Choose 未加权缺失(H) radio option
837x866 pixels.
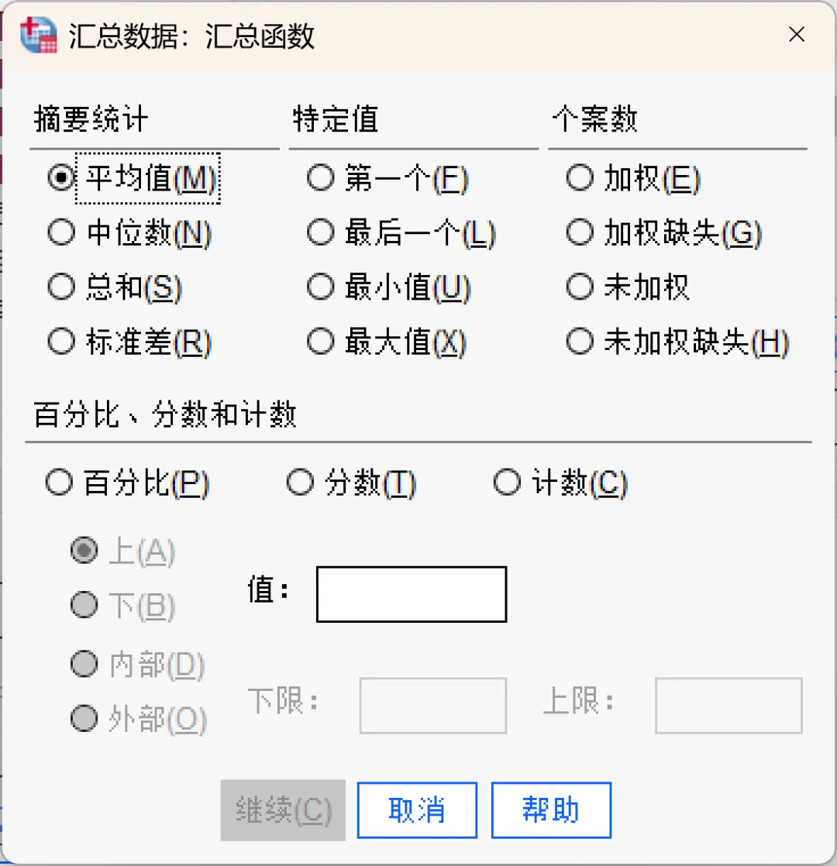[580, 342]
